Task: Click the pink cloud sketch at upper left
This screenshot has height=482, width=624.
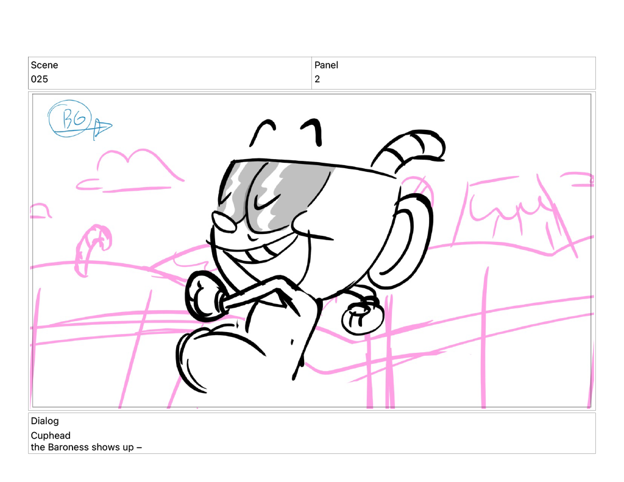Action: [131, 166]
